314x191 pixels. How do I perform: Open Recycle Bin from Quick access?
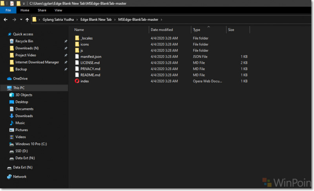24,41
